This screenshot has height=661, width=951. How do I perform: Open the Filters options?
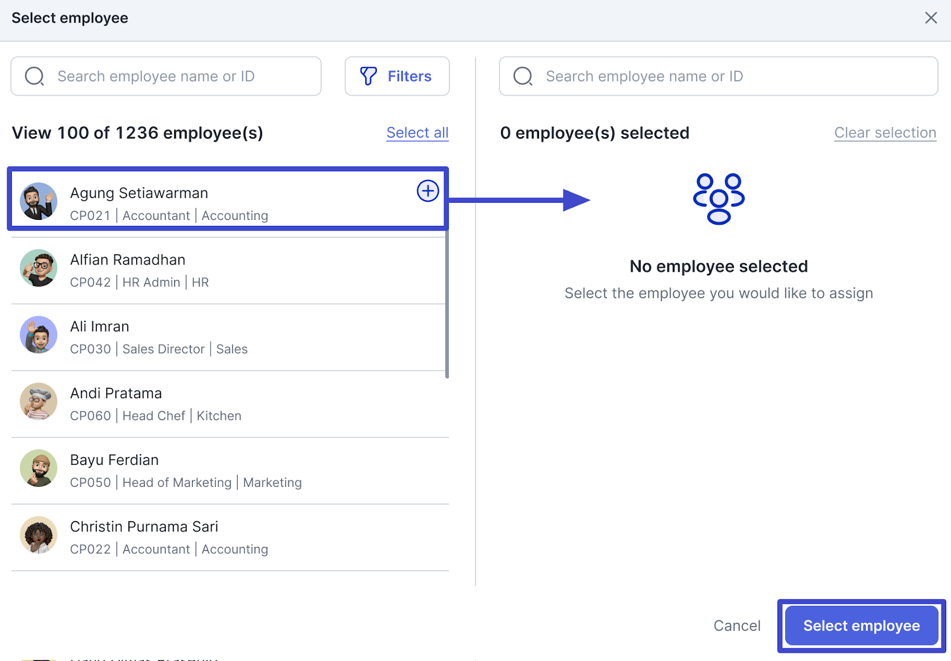(397, 76)
